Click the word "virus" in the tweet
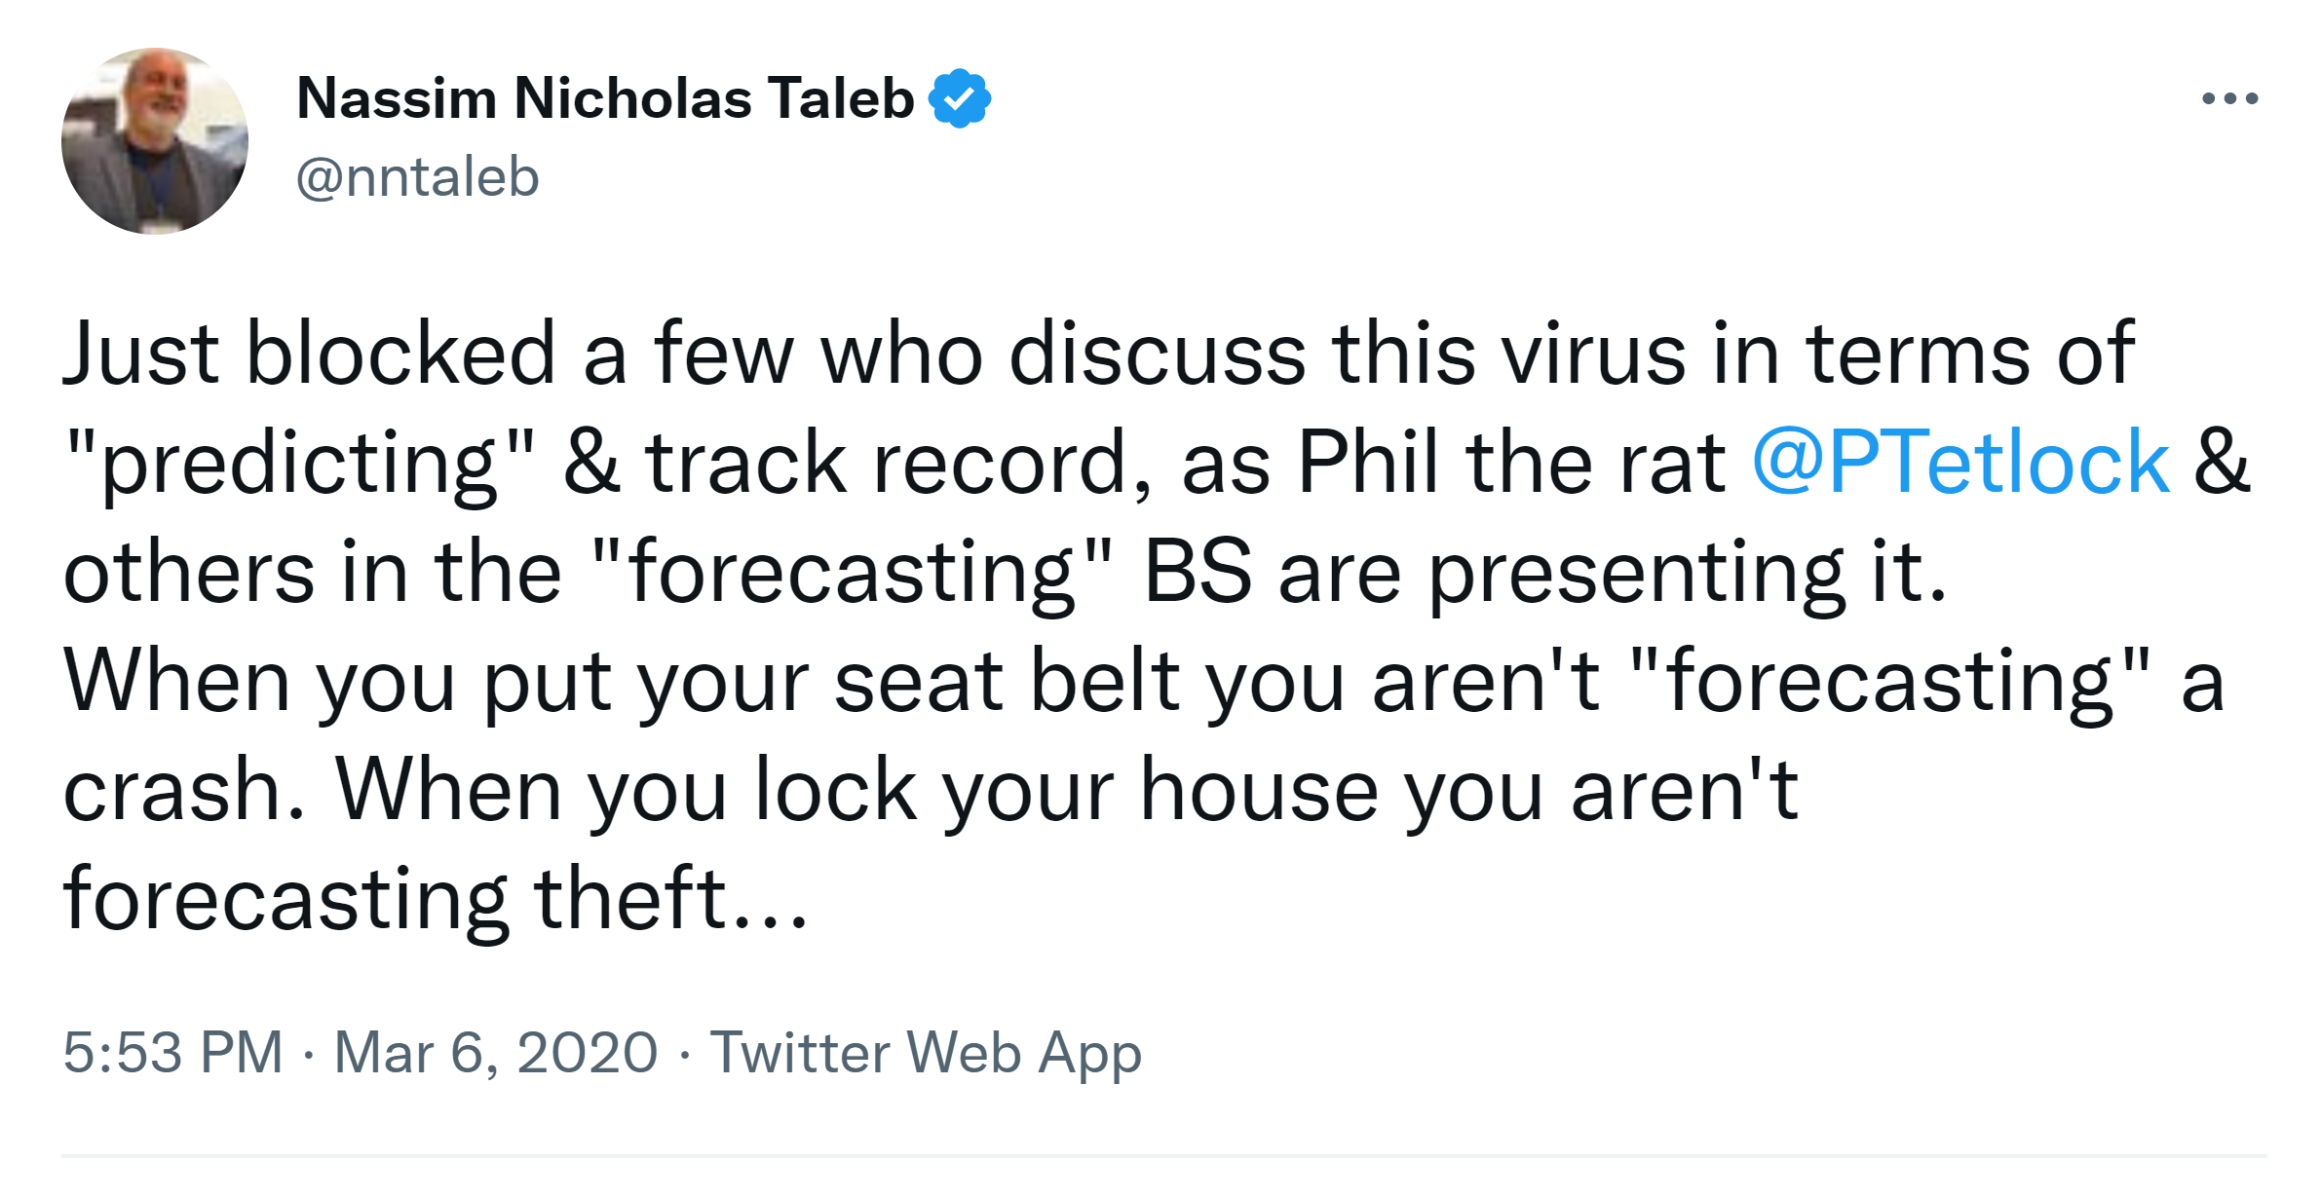The image size is (2321, 1197). click(1593, 354)
